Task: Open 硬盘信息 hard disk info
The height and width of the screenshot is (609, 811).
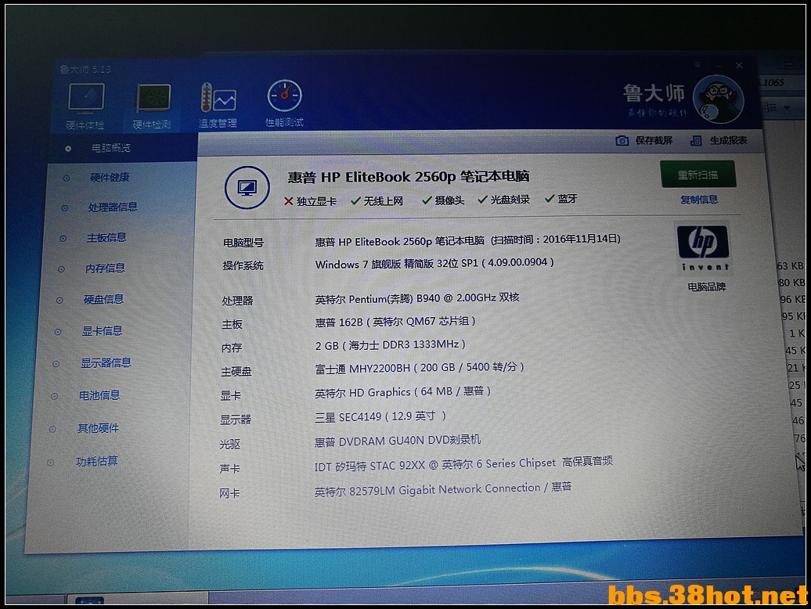Action: point(103,299)
